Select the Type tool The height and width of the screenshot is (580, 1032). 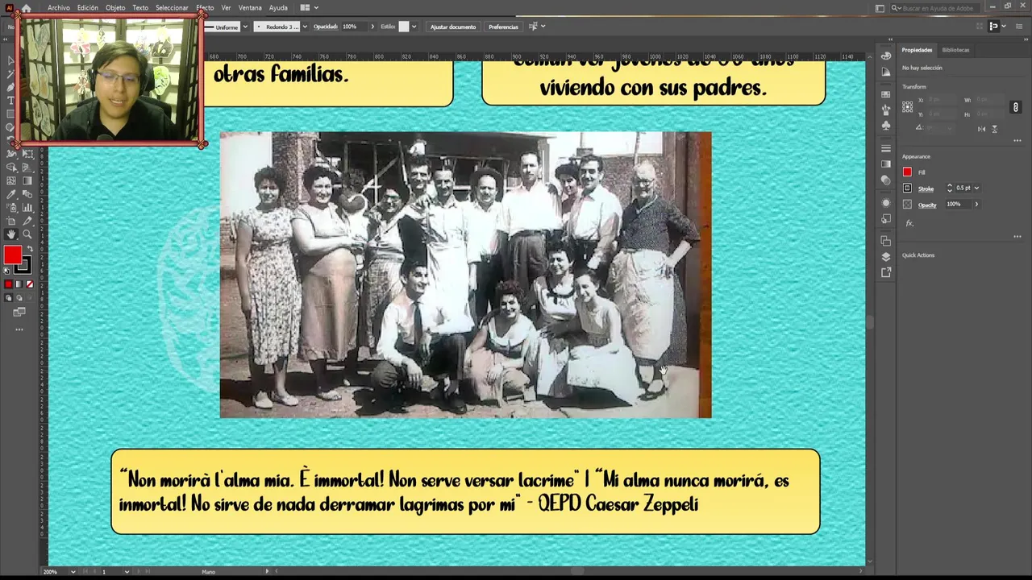[x=10, y=100]
